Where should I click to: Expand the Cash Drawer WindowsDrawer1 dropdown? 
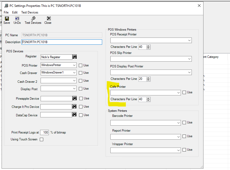coord(74,73)
